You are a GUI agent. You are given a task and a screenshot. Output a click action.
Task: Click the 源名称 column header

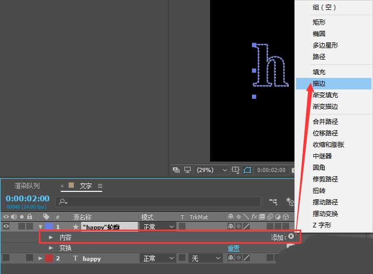pos(82,217)
